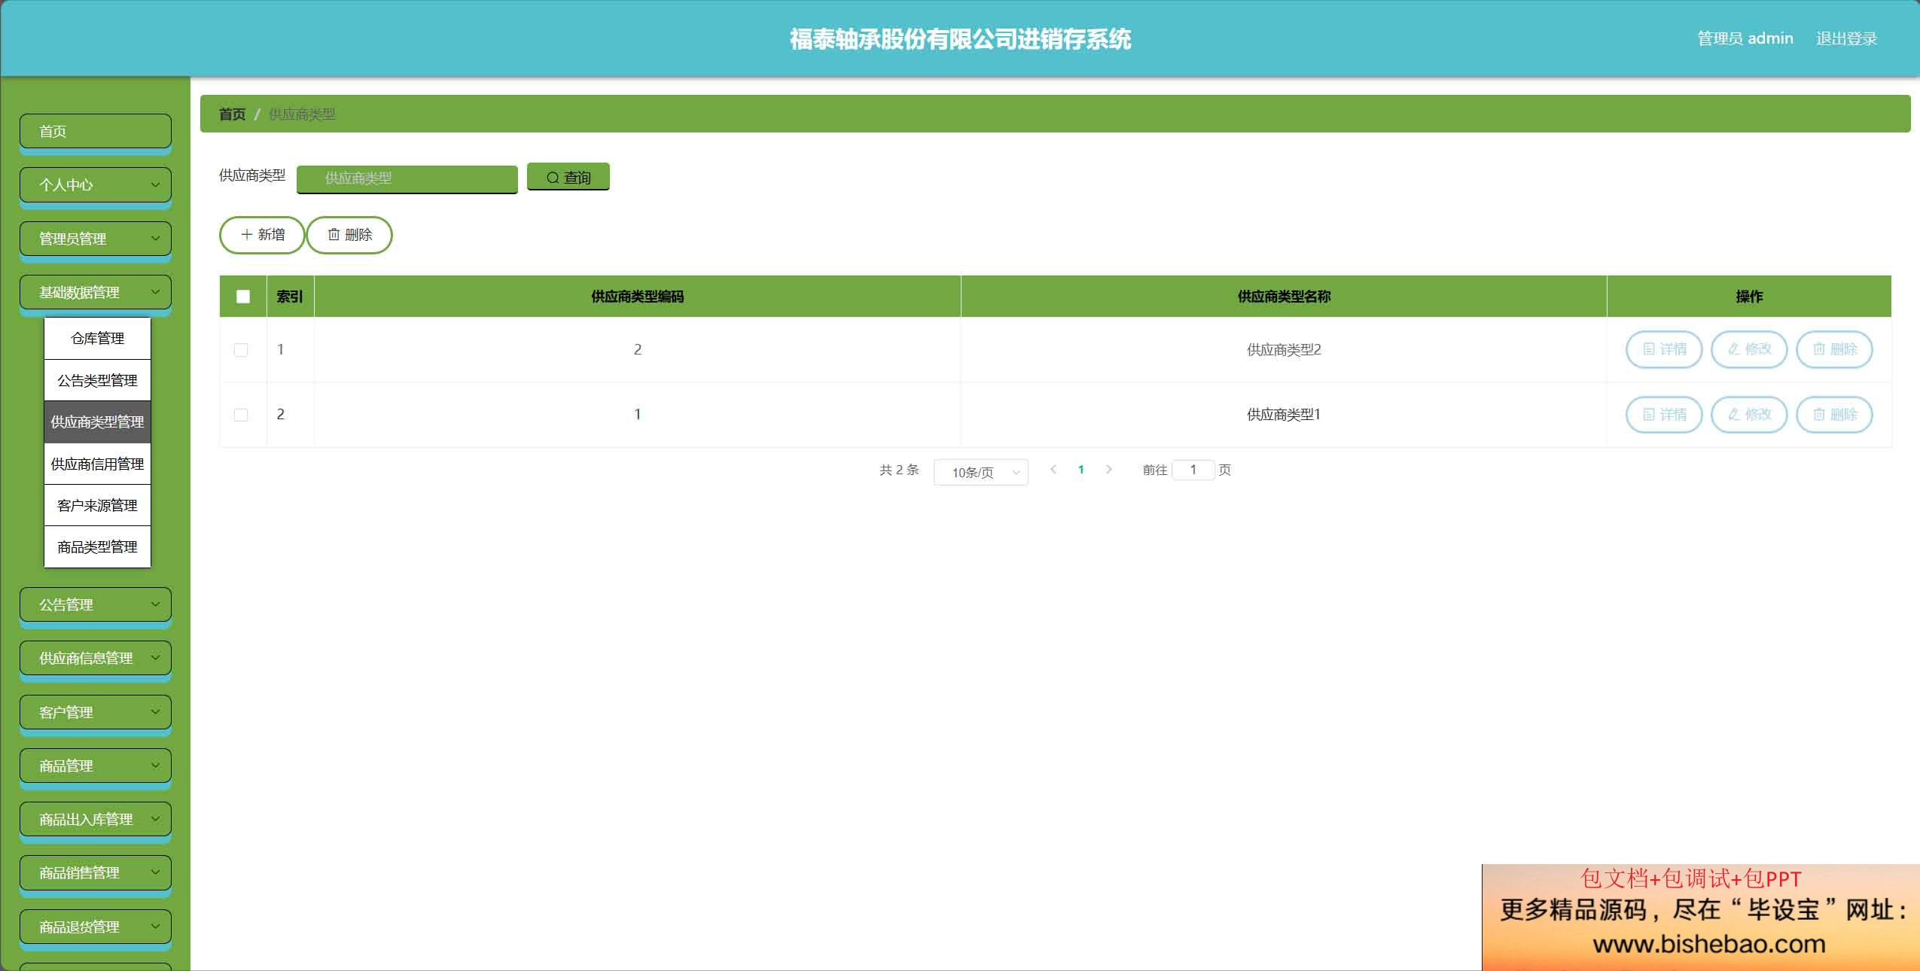
Task: Select the 供应商信用管理 submenu item
Action: click(98, 464)
